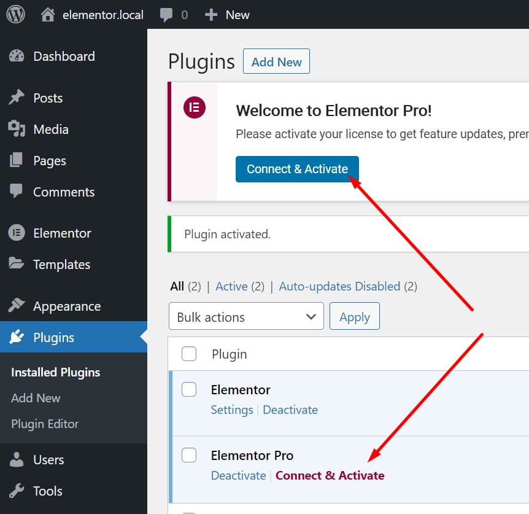Filter plugins by All
The image size is (529, 514).
pyautogui.click(x=177, y=287)
